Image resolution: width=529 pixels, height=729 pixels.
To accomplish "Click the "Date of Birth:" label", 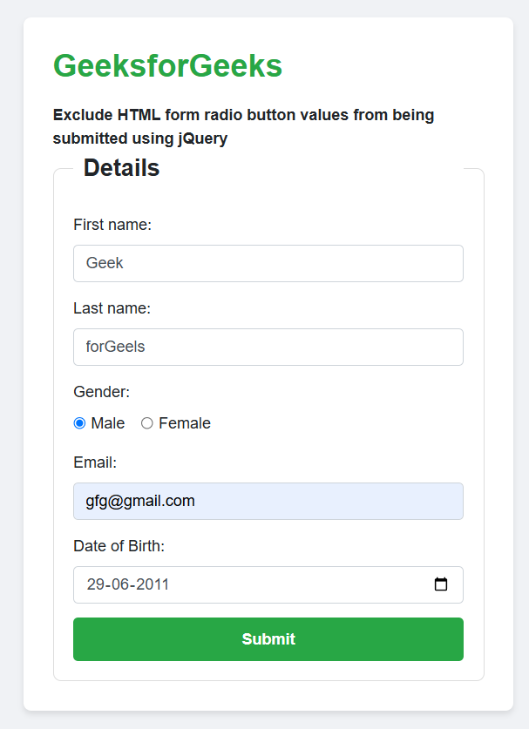I will coord(119,546).
